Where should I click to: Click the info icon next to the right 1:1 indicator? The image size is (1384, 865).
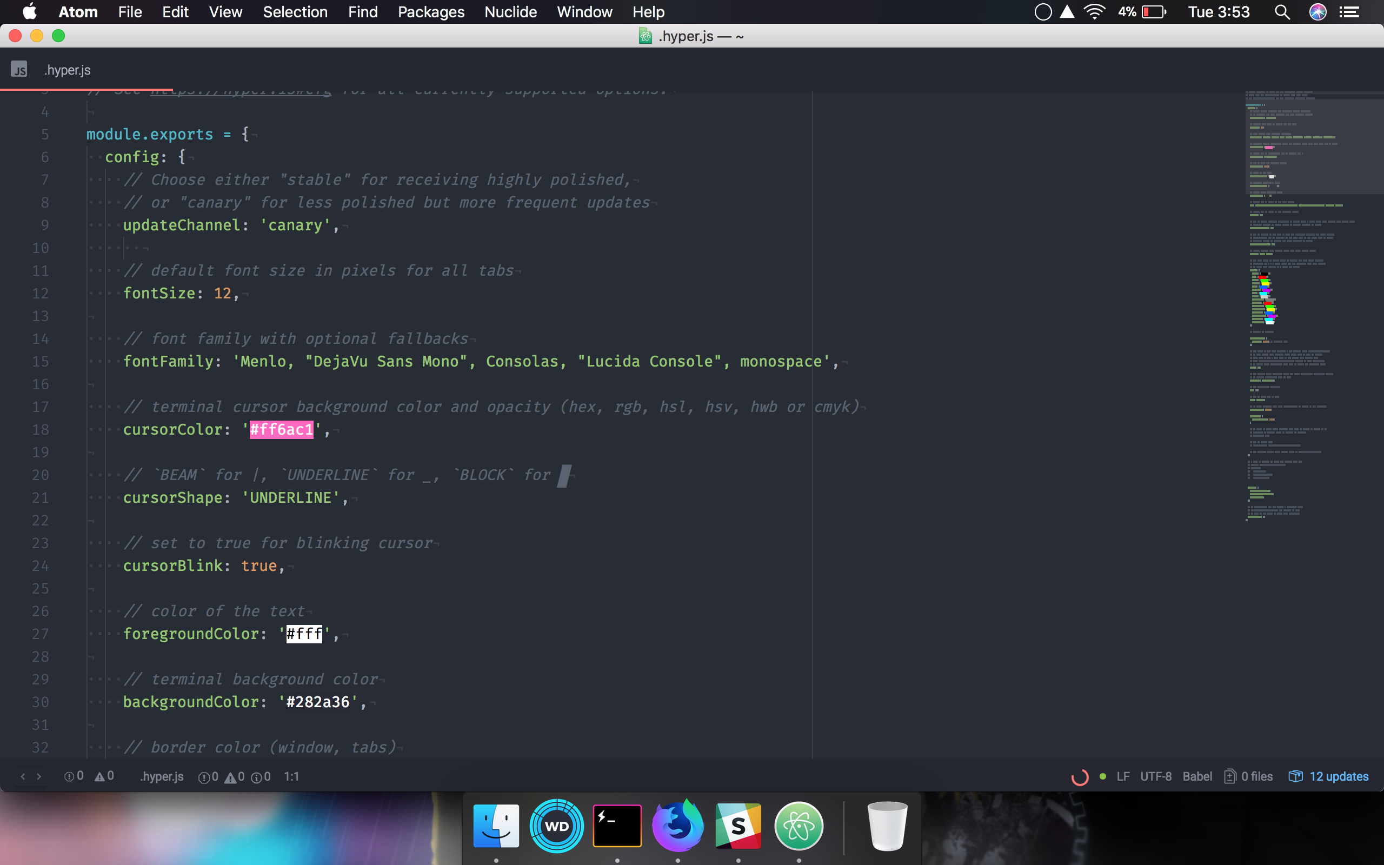pyautogui.click(x=258, y=776)
